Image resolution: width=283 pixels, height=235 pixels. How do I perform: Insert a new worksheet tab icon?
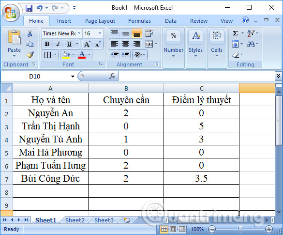[x=127, y=220]
